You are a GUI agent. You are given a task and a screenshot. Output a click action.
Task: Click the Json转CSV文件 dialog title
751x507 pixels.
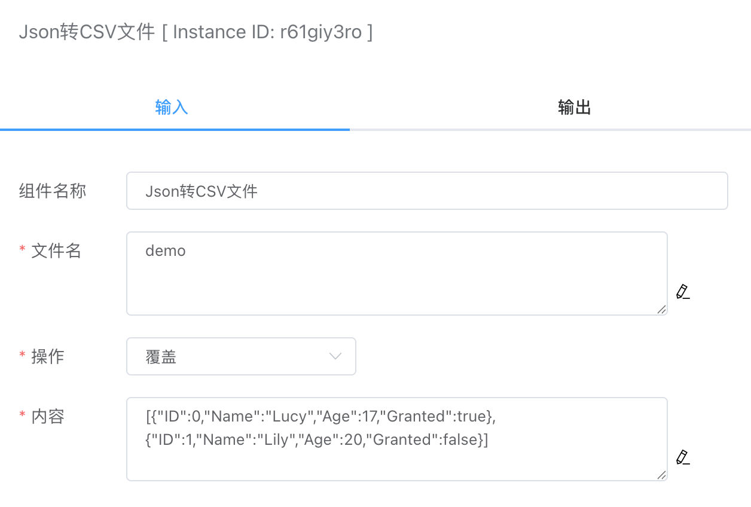click(87, 32)
